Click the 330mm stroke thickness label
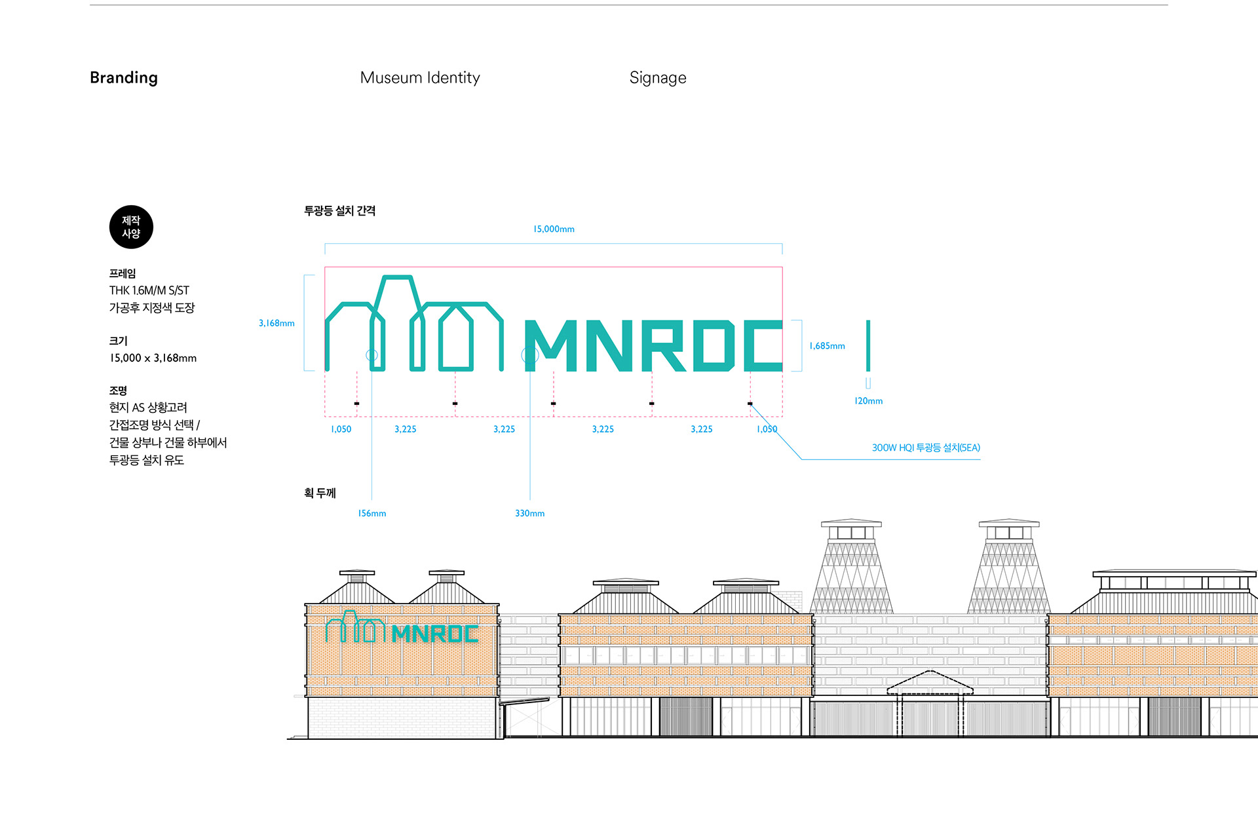Viewport: 1258px width, 827px height. (529, 514)
